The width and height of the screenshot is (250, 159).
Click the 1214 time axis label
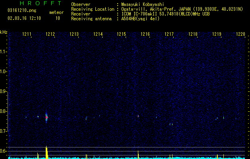click(x=98, y=34)
